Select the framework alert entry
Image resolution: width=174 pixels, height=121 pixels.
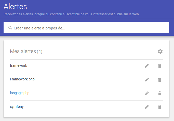(x=18, y=65)
